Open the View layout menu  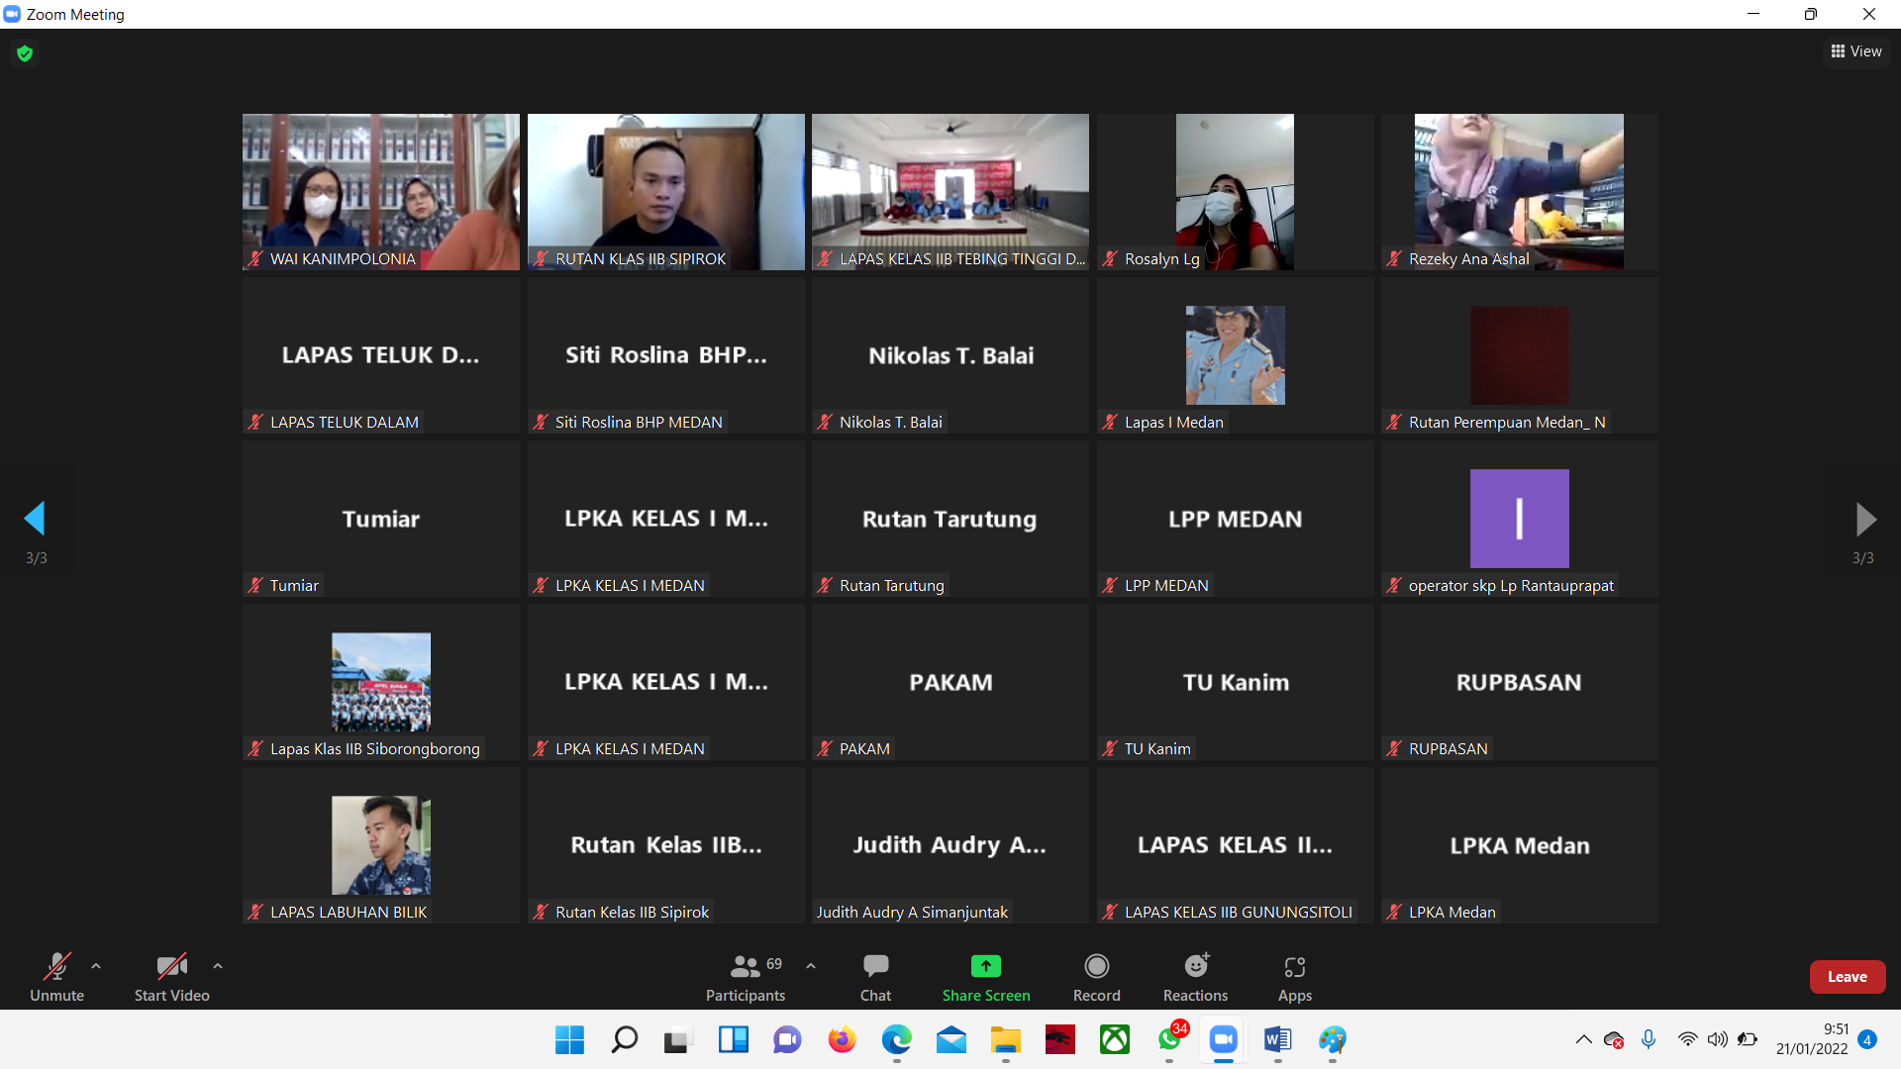click(x=1856, y=51)
